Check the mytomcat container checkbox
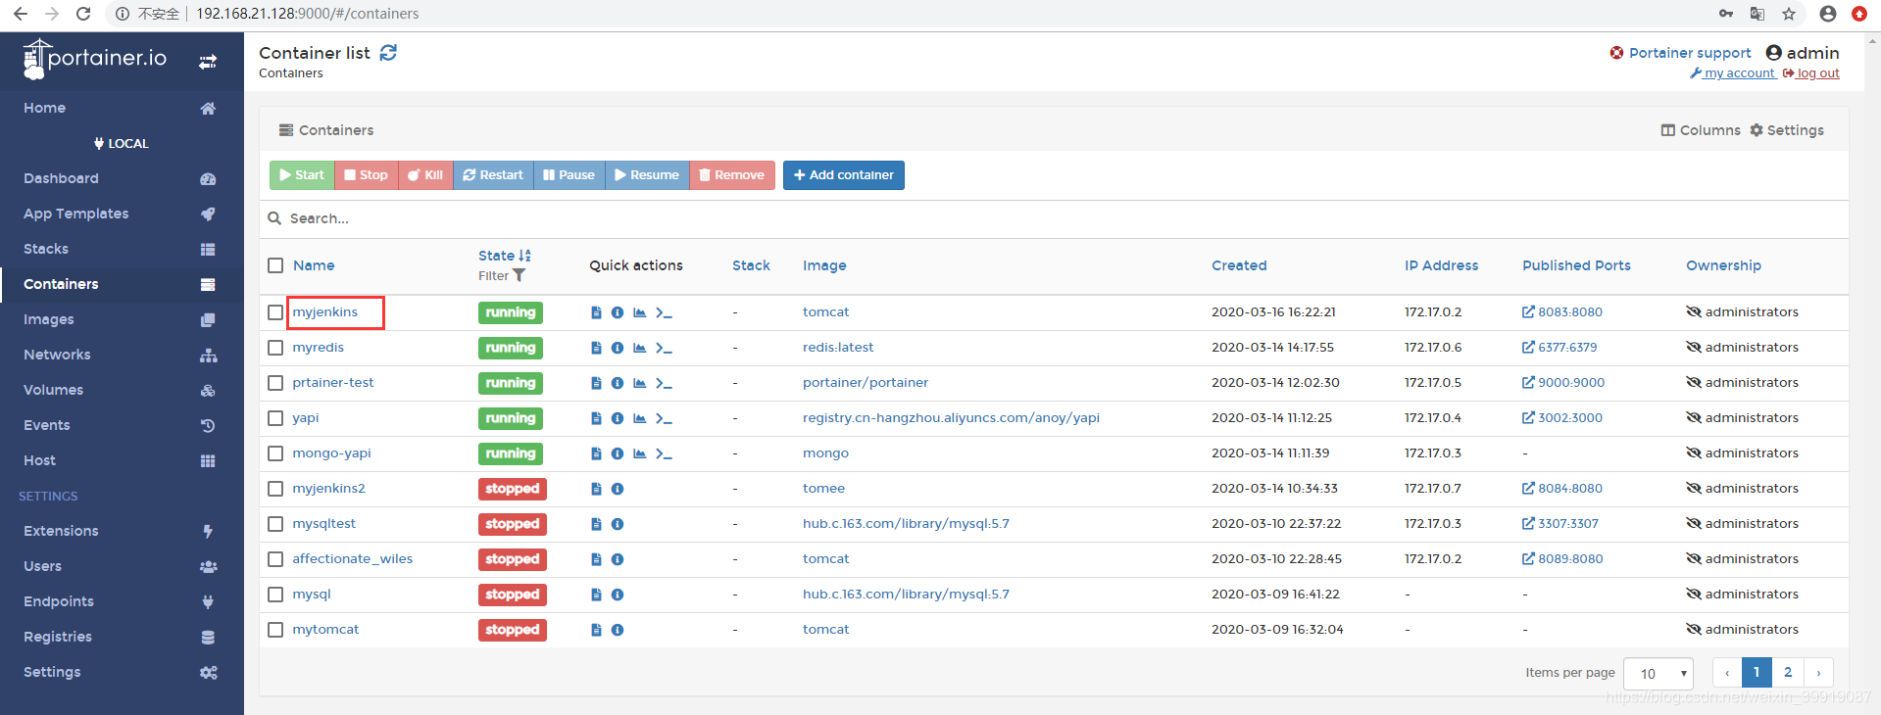Image resolution: width=1881 pixels, height=715 pixels. tap(275, 630)
